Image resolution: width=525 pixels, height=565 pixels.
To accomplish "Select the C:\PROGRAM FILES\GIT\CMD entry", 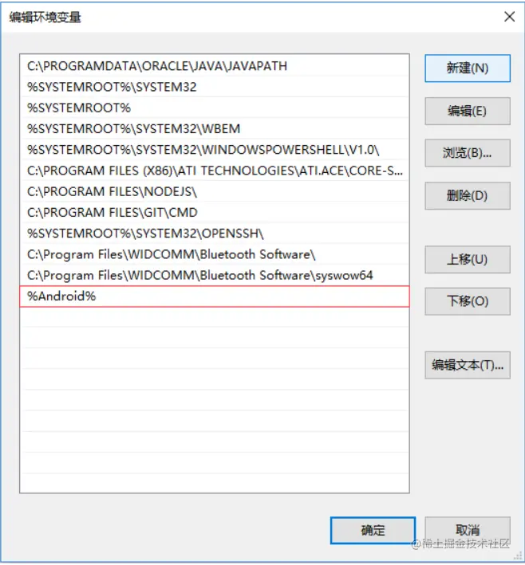I will 215,212.
